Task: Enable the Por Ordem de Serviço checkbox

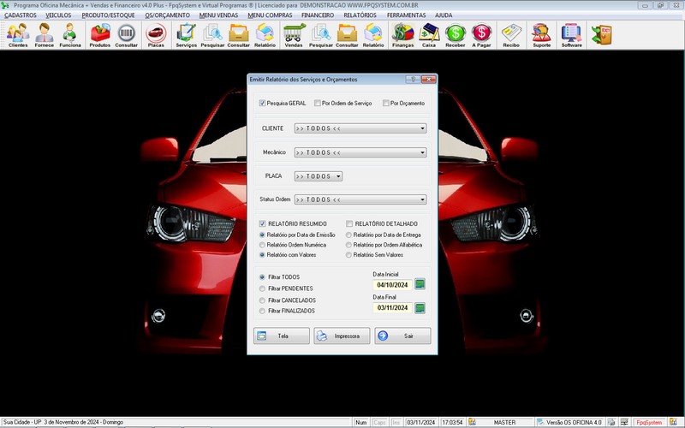Action: click(x=318, y=104)
